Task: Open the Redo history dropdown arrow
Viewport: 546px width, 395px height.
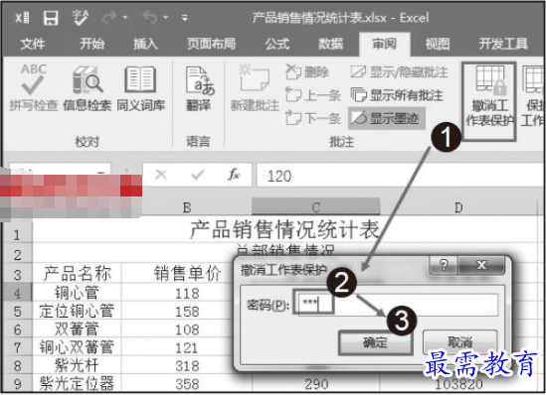Action: coord(125,18)
